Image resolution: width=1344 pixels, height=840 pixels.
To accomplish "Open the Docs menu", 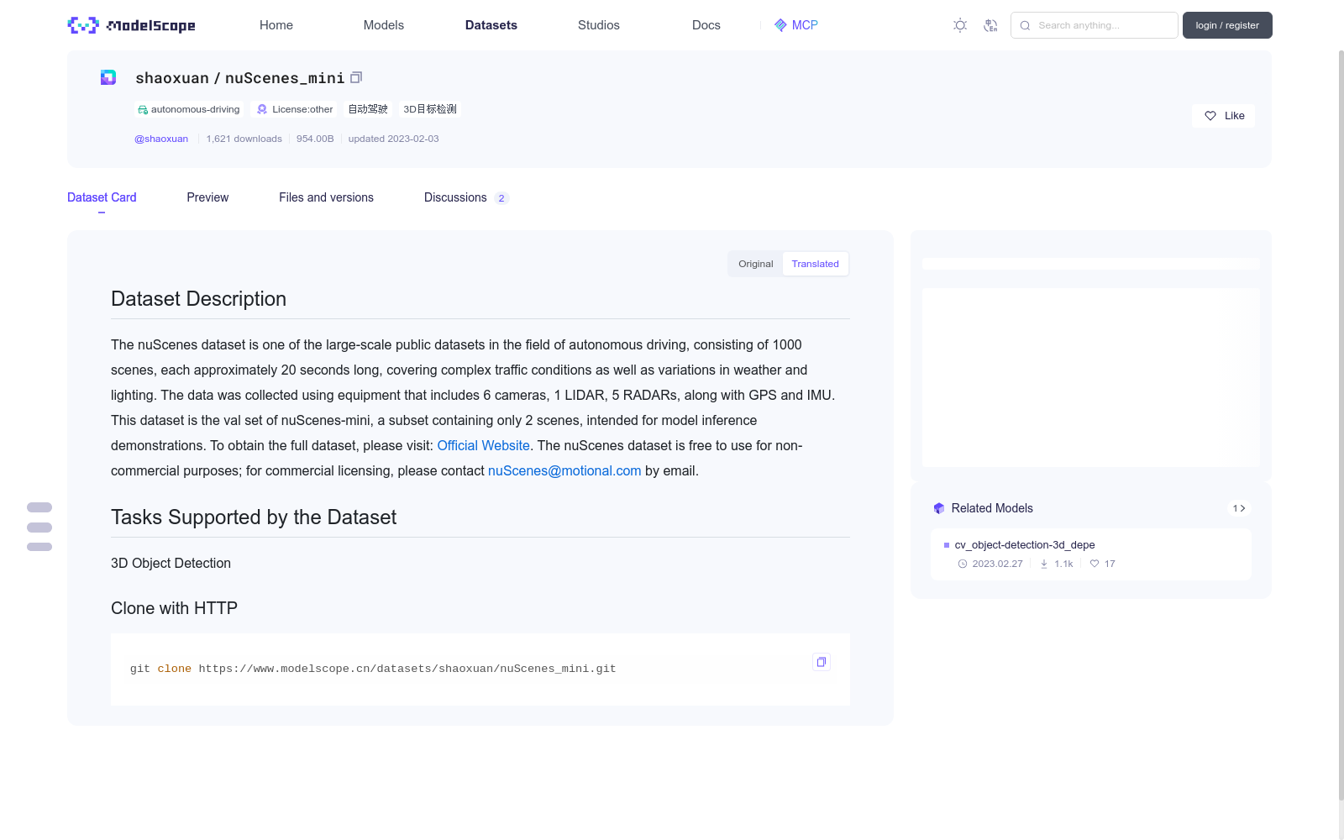I will [706, 25].
